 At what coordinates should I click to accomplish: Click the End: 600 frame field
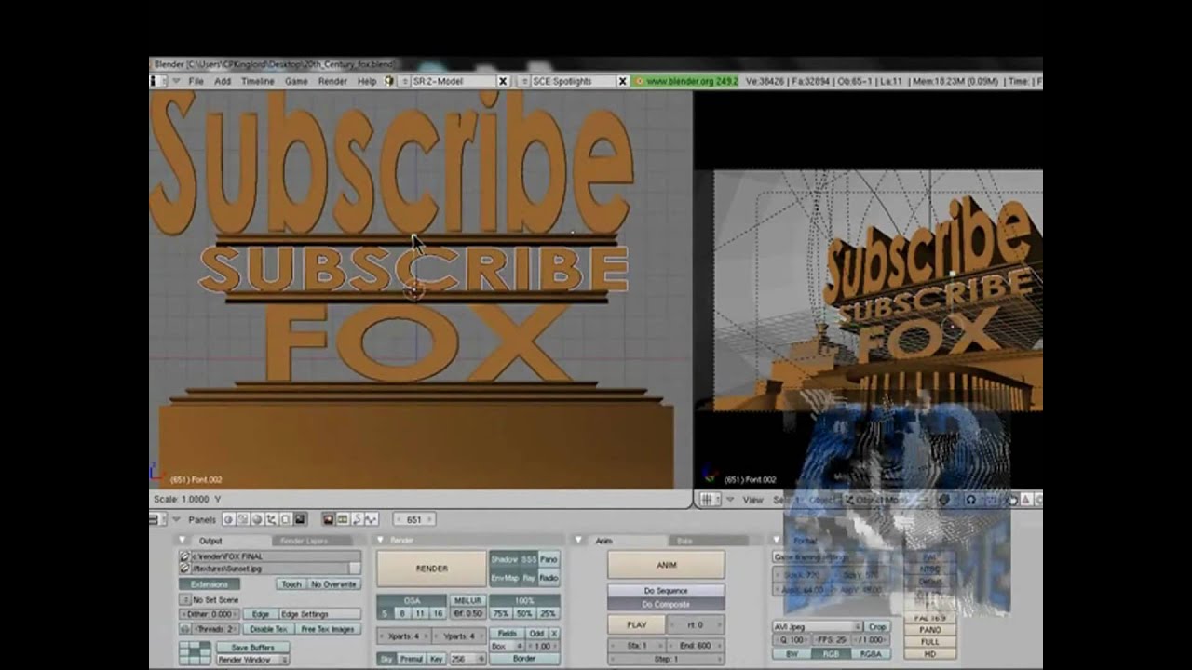point(695,645)
